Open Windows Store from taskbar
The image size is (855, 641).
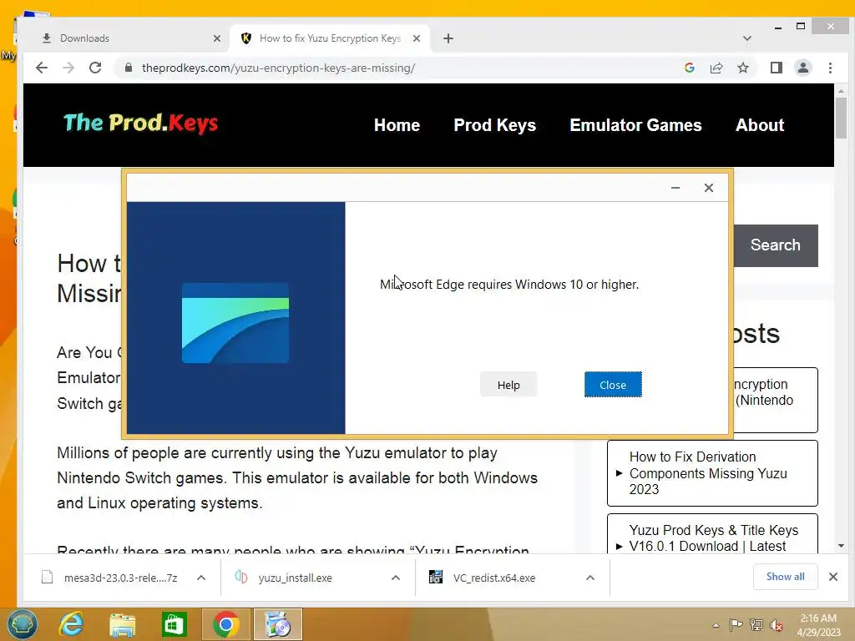click(x=175, y=624)
